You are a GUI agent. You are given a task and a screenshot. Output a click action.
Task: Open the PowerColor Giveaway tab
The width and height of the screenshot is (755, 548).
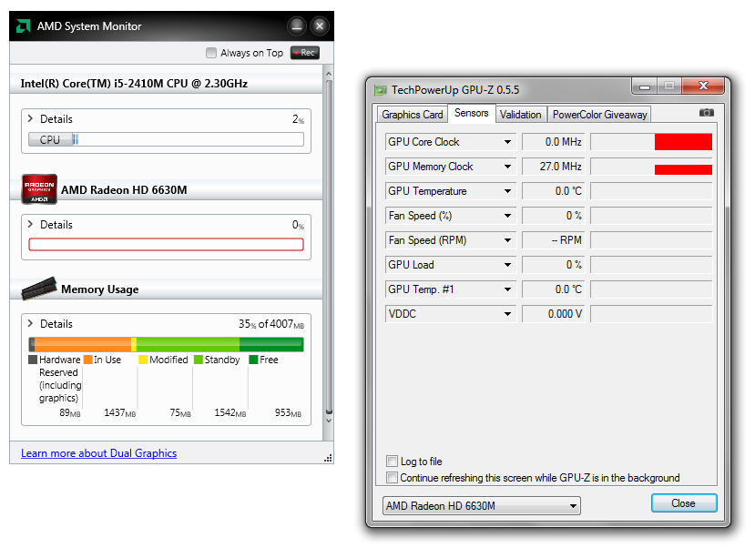[x=599, y=115]
